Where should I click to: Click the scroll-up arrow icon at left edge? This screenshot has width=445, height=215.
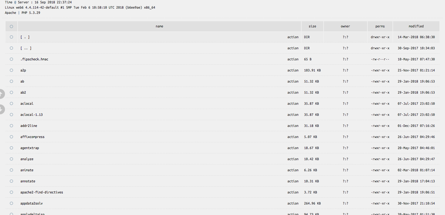[2, 94]
